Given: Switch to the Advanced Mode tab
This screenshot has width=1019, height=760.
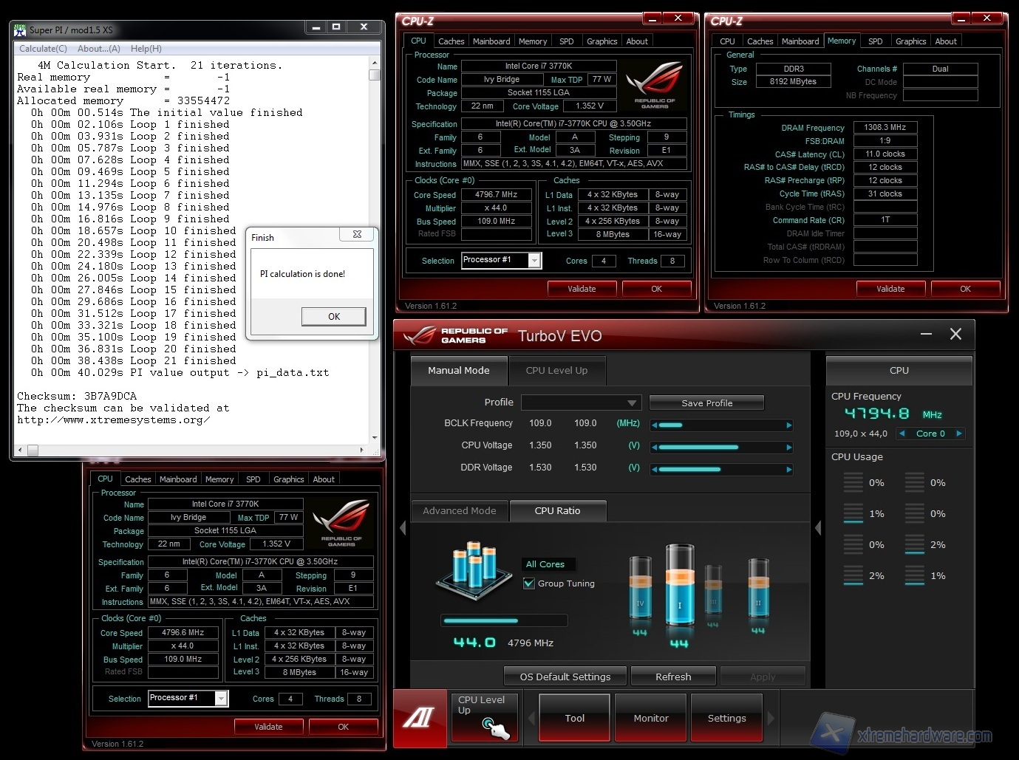Looking at the screenshot, I should pos(459,510).
